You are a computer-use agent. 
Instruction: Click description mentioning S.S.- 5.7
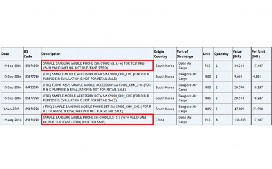(x=97, y=120)
